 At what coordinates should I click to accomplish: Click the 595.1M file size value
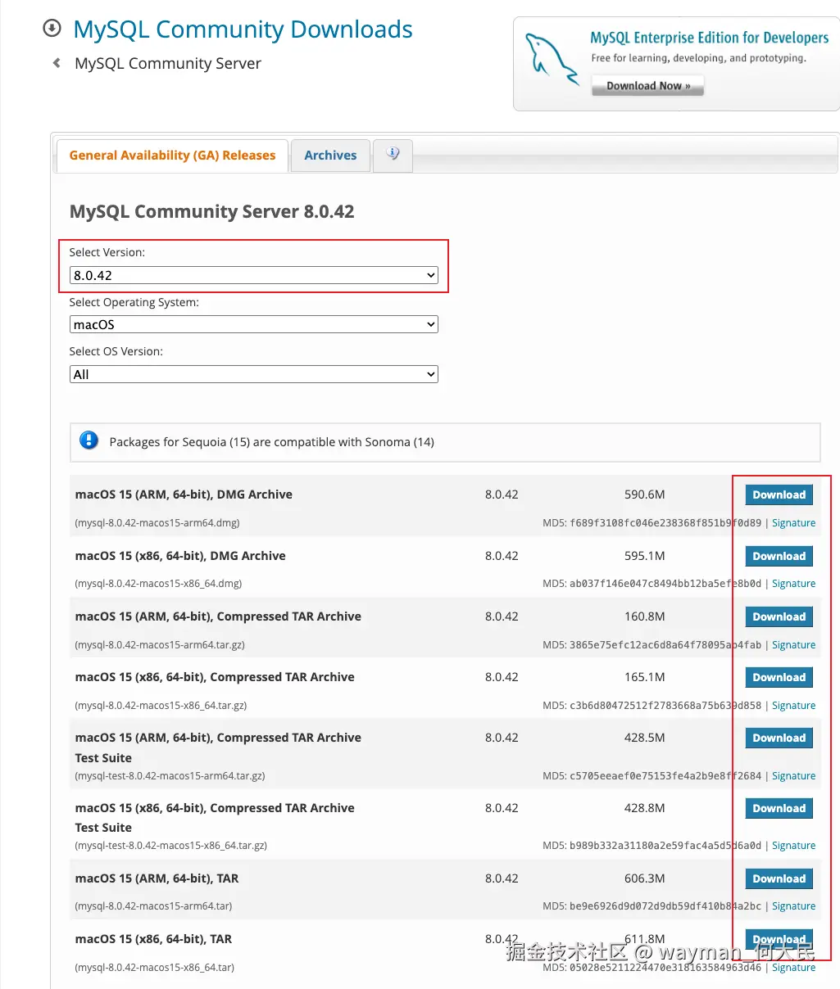point(644,556)
